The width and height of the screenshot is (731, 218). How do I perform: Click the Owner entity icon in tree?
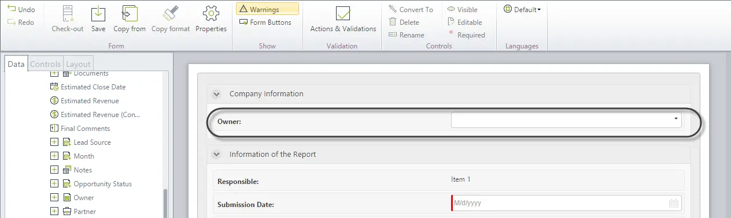coord(67,198)
